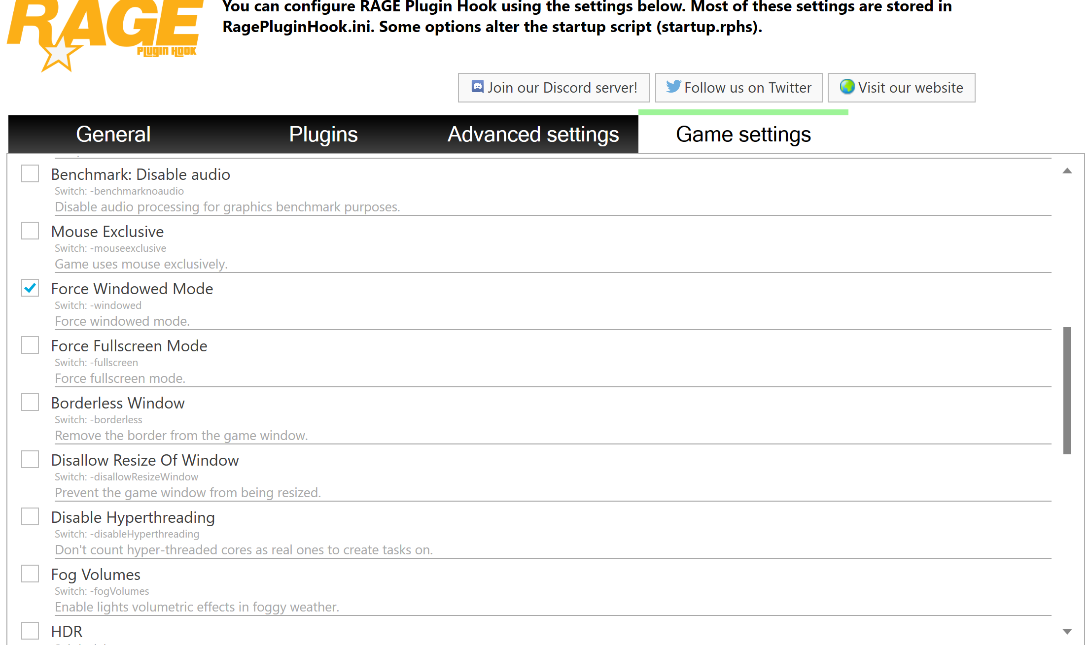Uncheck Force Windowed Mode
The image size is (1089, 645).
(x=30, y=288)
